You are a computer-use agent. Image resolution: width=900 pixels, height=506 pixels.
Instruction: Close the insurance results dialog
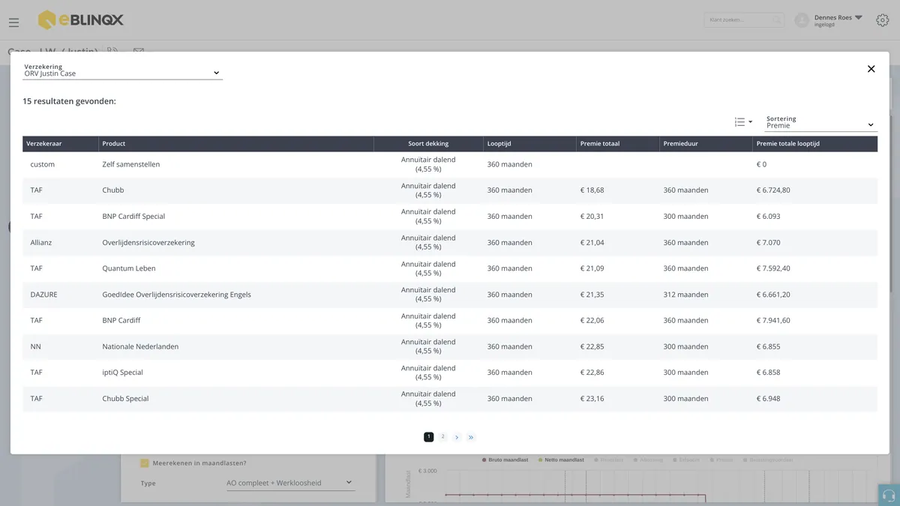[871, 69]
